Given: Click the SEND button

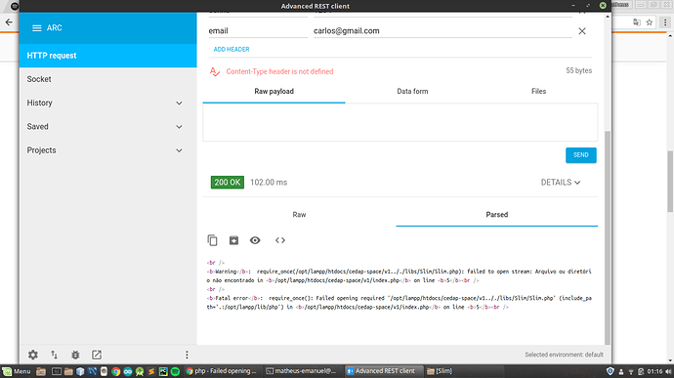Looking at the screenshot, I should tap(581, 155).
